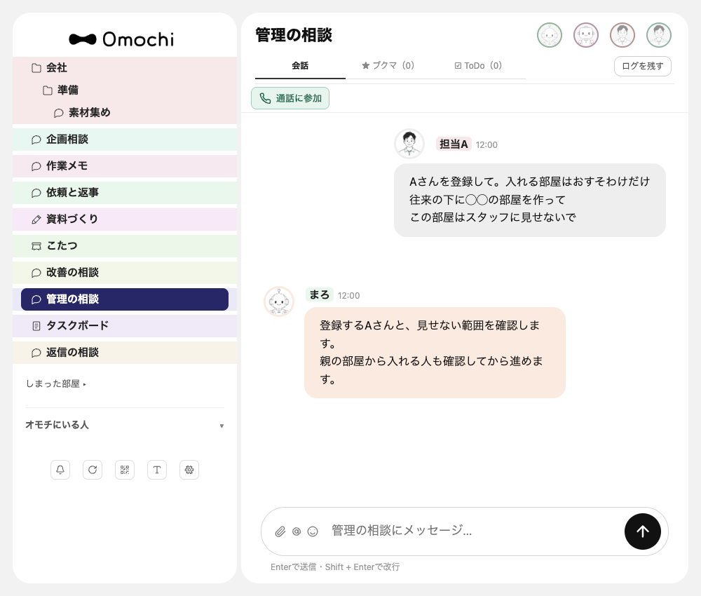
Task: Select the 返信の相談 room
Action: point(125,352)
